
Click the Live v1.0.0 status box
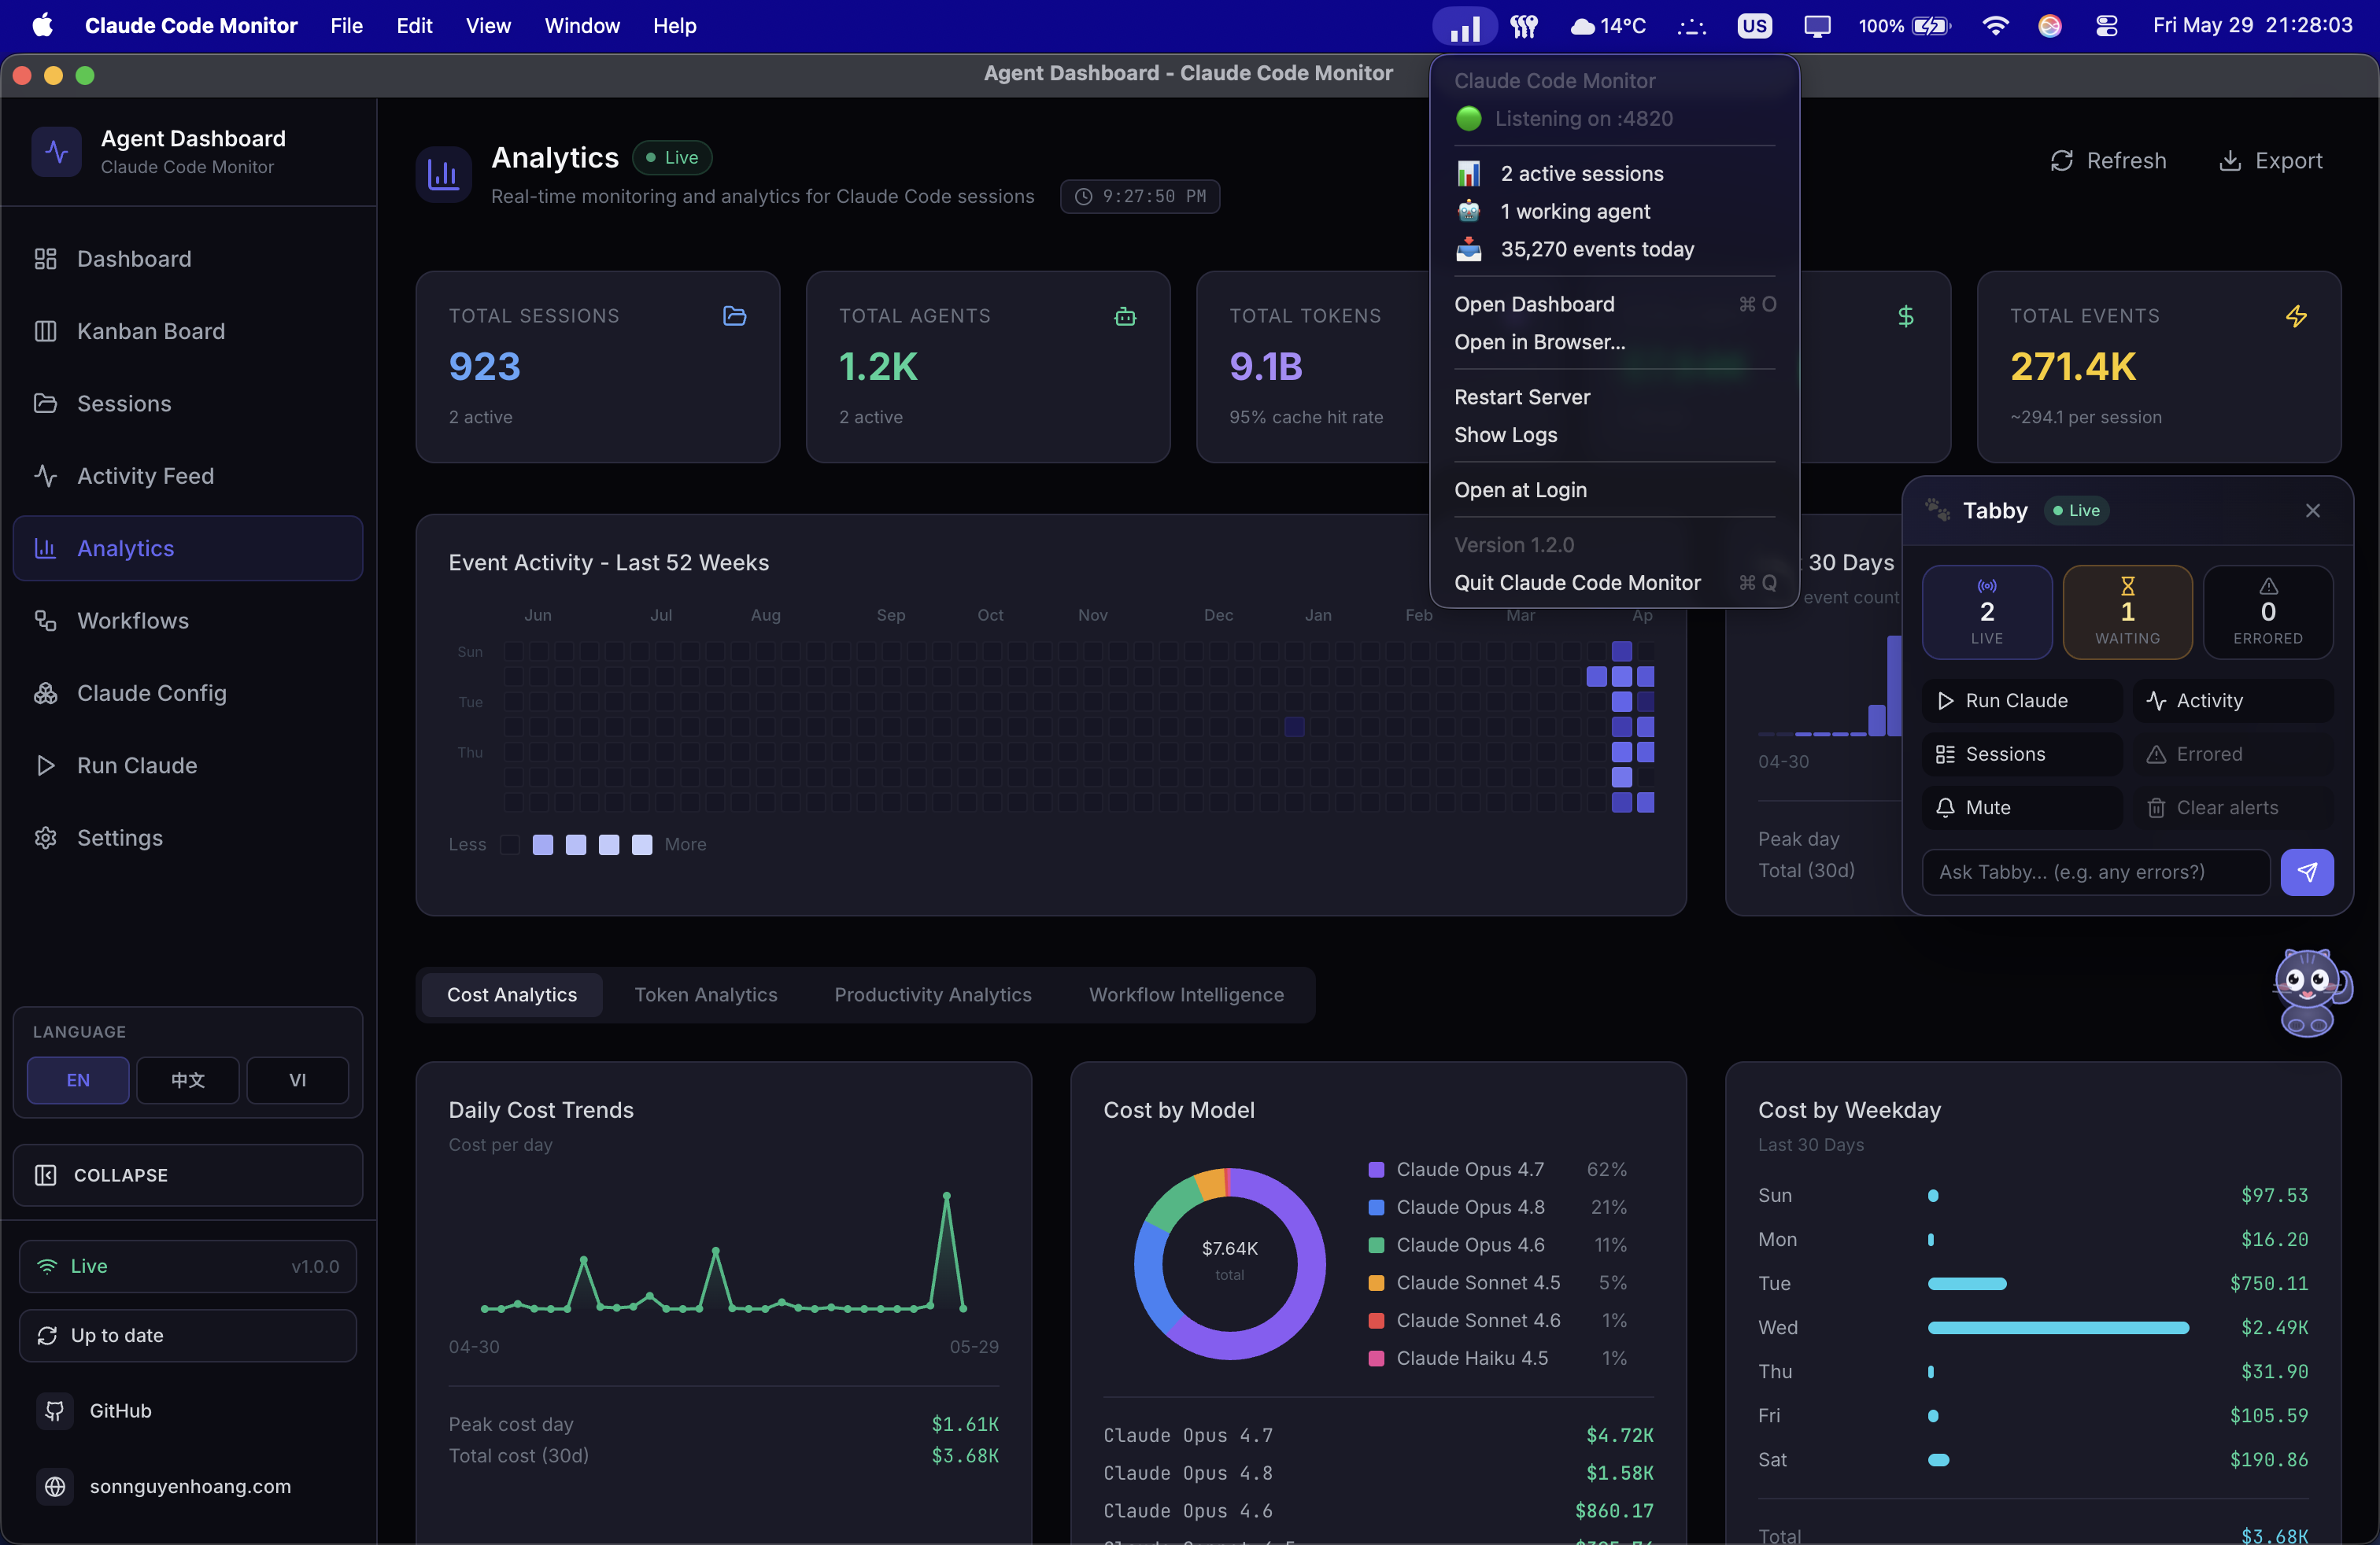click(x=188, y=1267)
